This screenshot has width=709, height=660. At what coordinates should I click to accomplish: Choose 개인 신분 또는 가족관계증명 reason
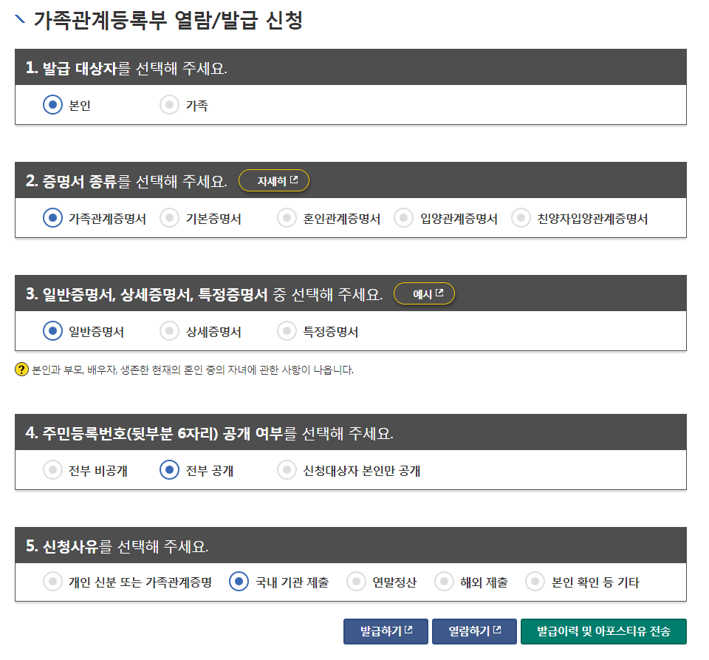click(53, 582)
